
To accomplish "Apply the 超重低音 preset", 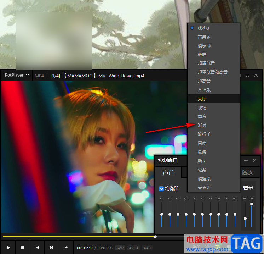I will click(214, 63).
